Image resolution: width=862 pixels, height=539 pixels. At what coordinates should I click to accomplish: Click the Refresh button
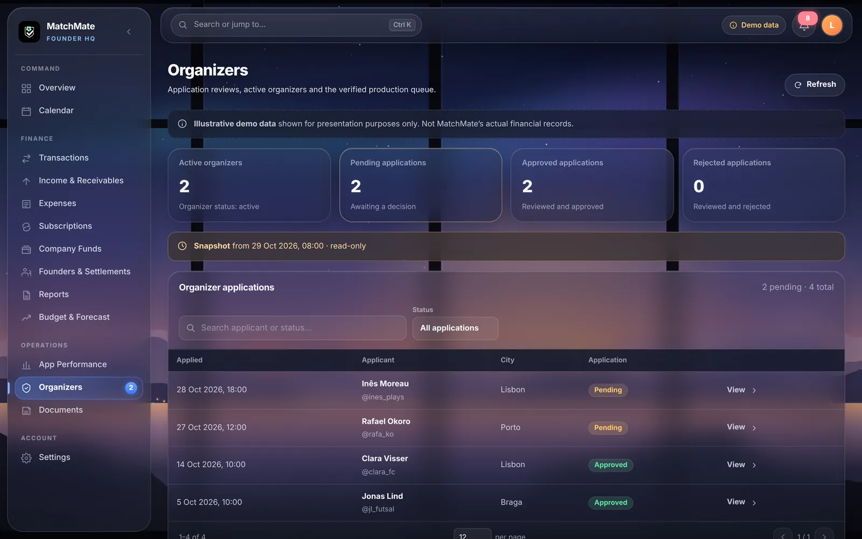coord(815,85)
